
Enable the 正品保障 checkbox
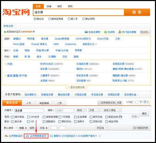click(75, 117)
